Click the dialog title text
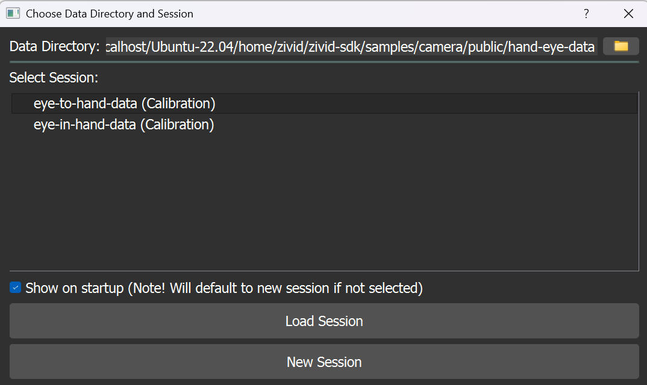647x385 pixels. (x=109, y=13)
